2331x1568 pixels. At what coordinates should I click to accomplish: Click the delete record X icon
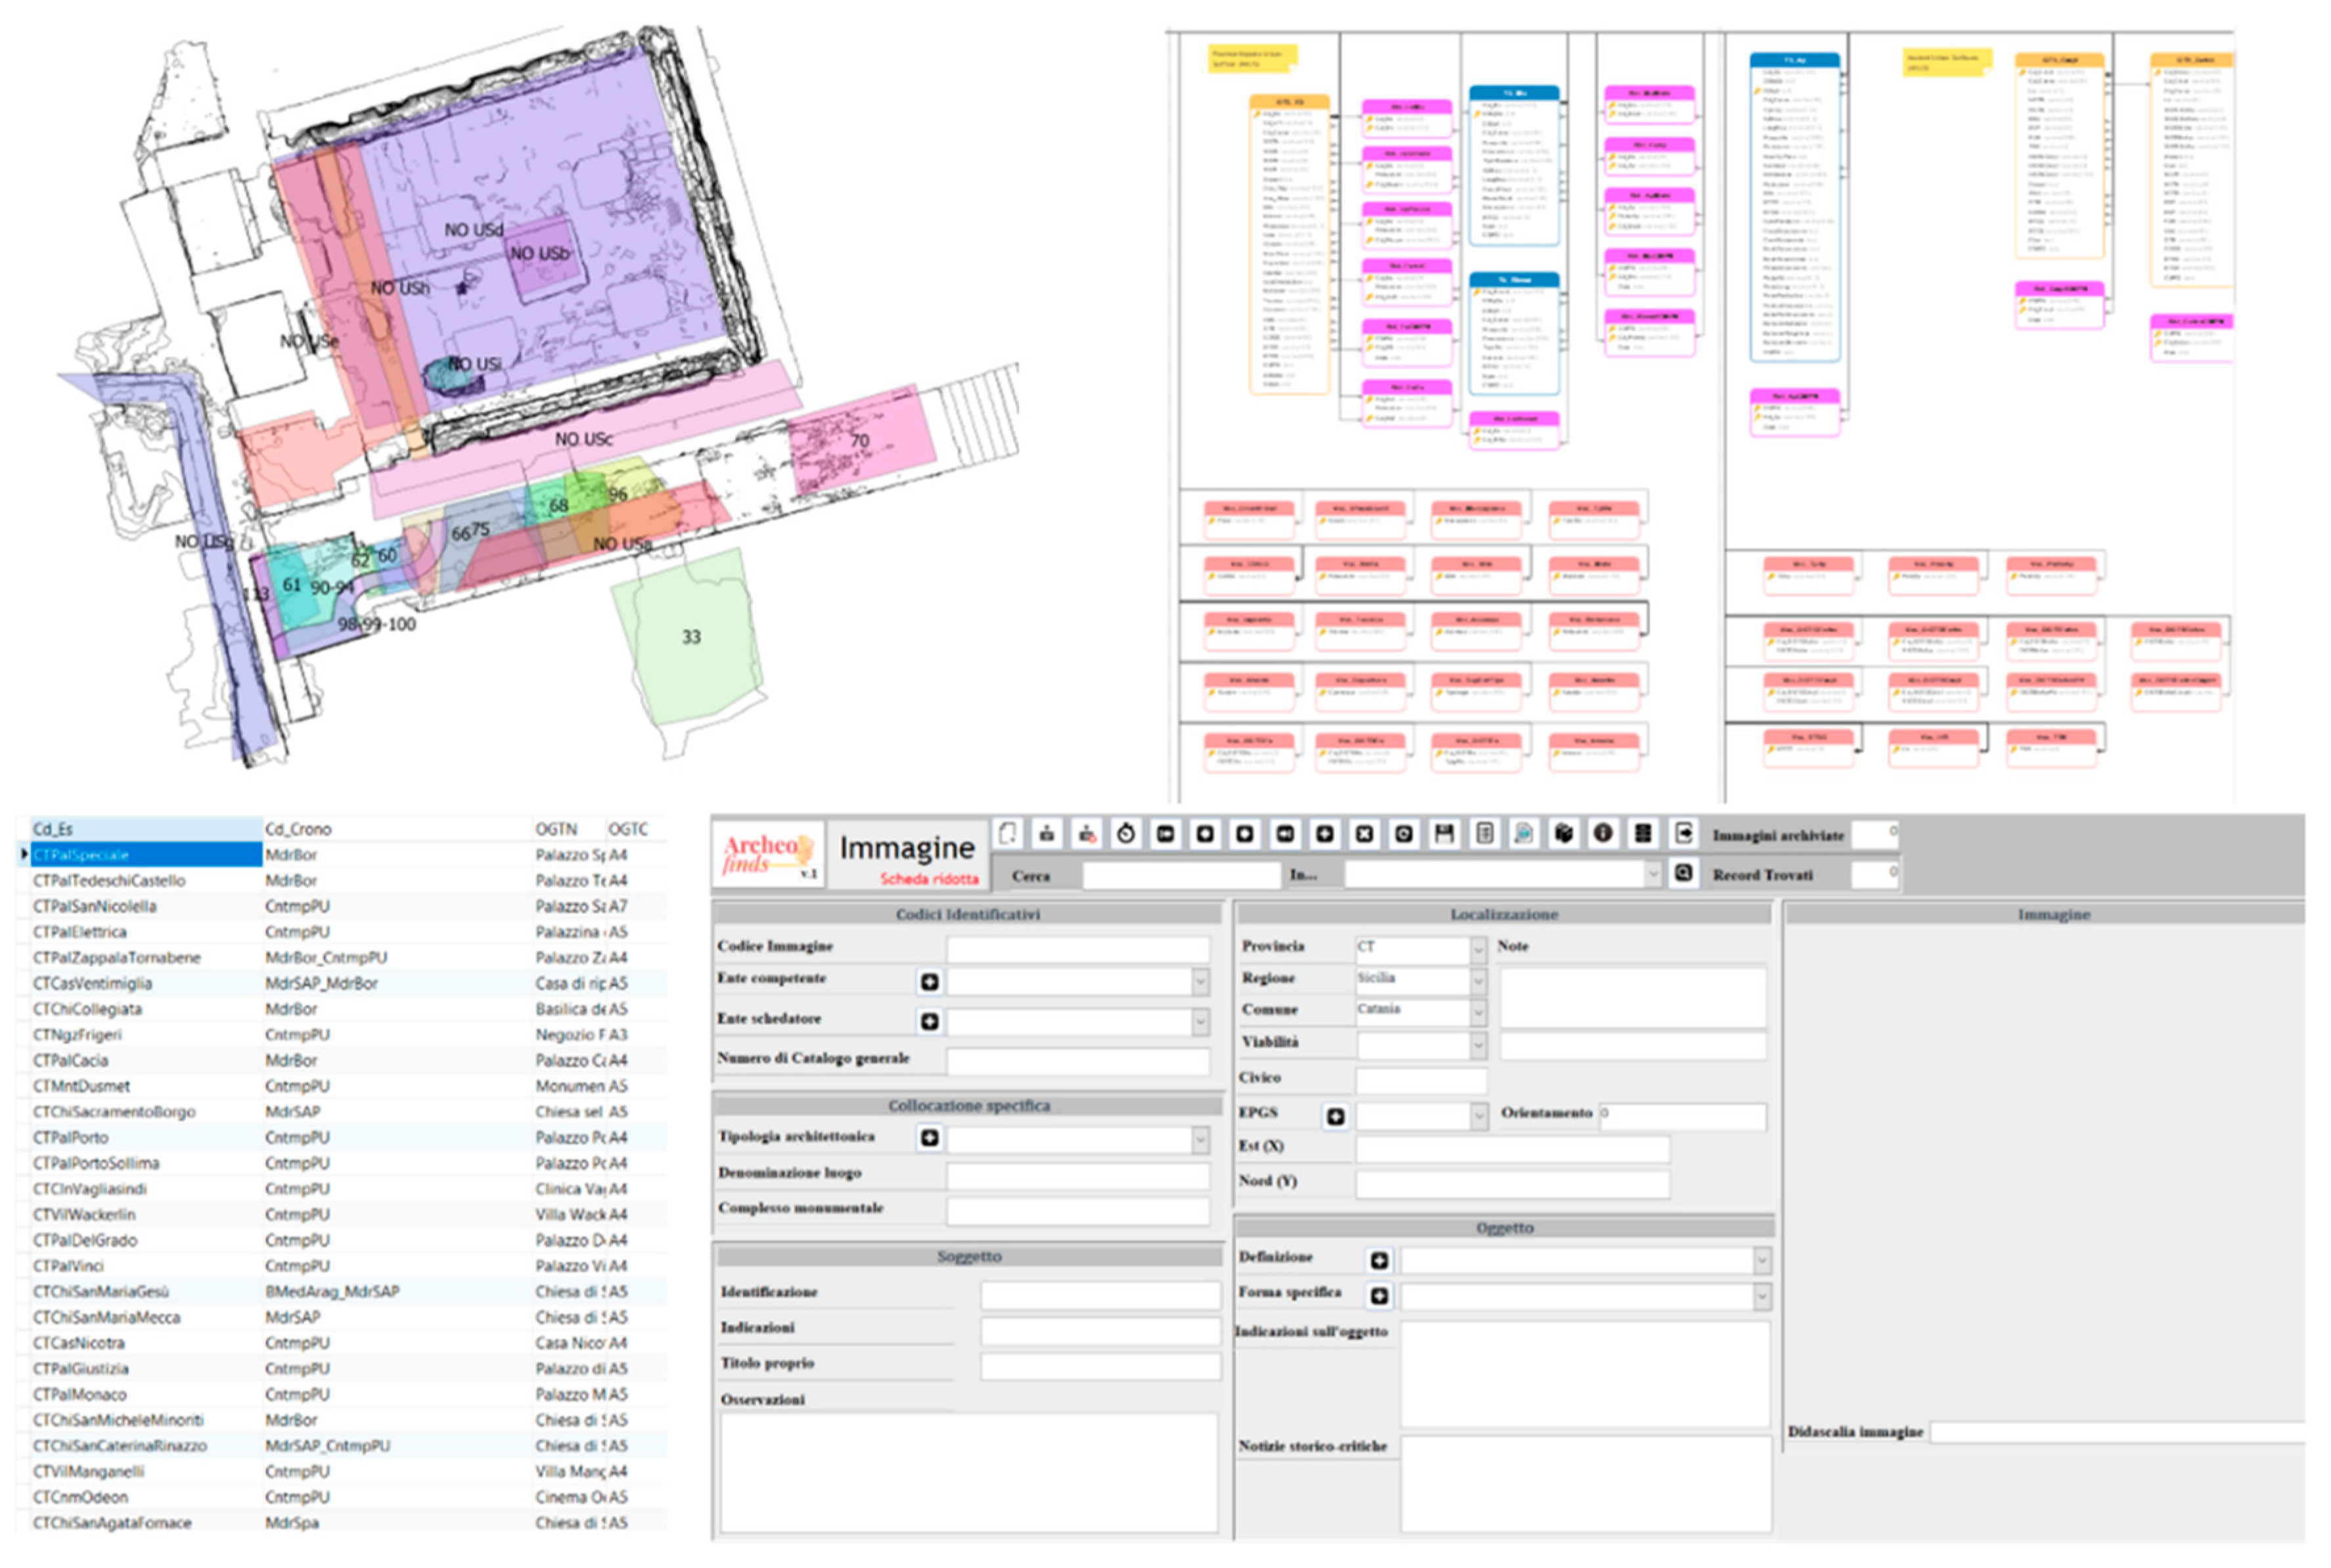coord(1364,834)
